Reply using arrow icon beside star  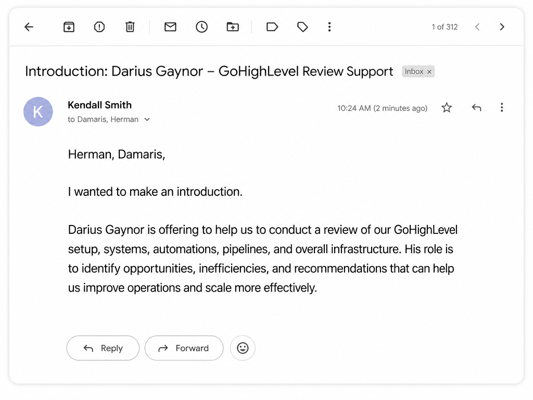click(477, 108)
